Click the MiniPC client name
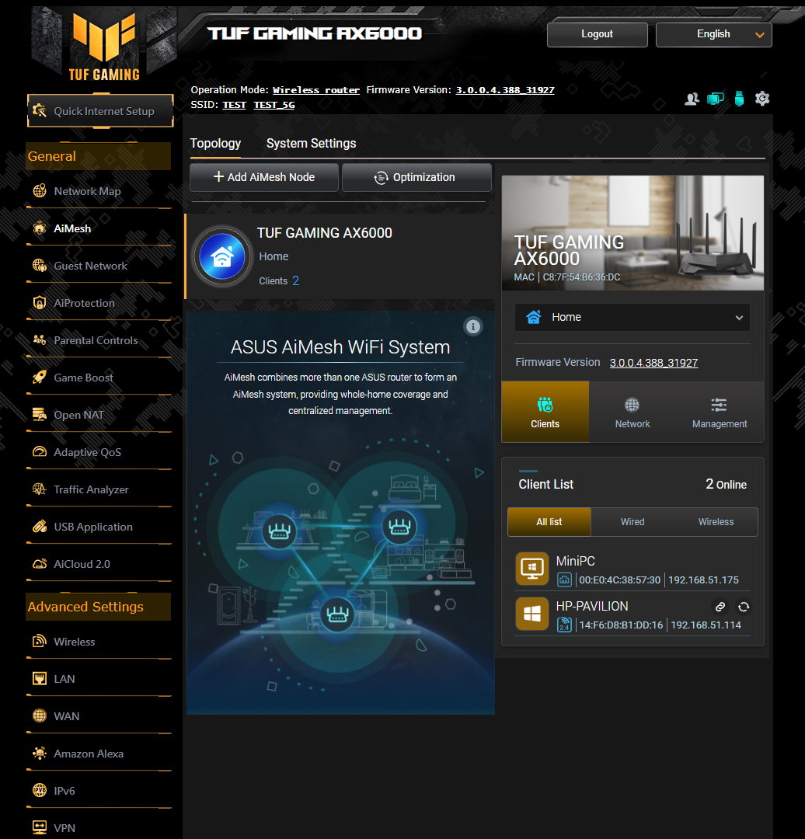This screenshot has height=839, width=805. (575, 561)
